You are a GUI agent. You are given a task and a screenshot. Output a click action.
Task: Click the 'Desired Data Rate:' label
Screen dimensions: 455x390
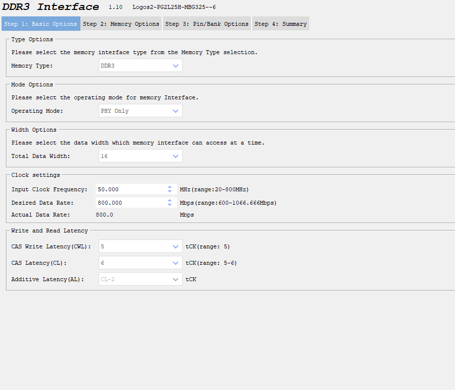(42, 203)
